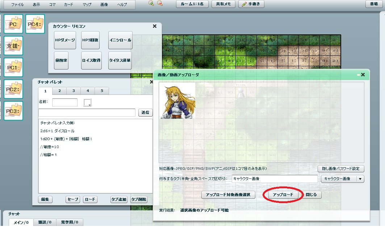Switch to chat palette tab 3
Image resolution: width=385 pixels, height=227 pixels.
[73, 91]
